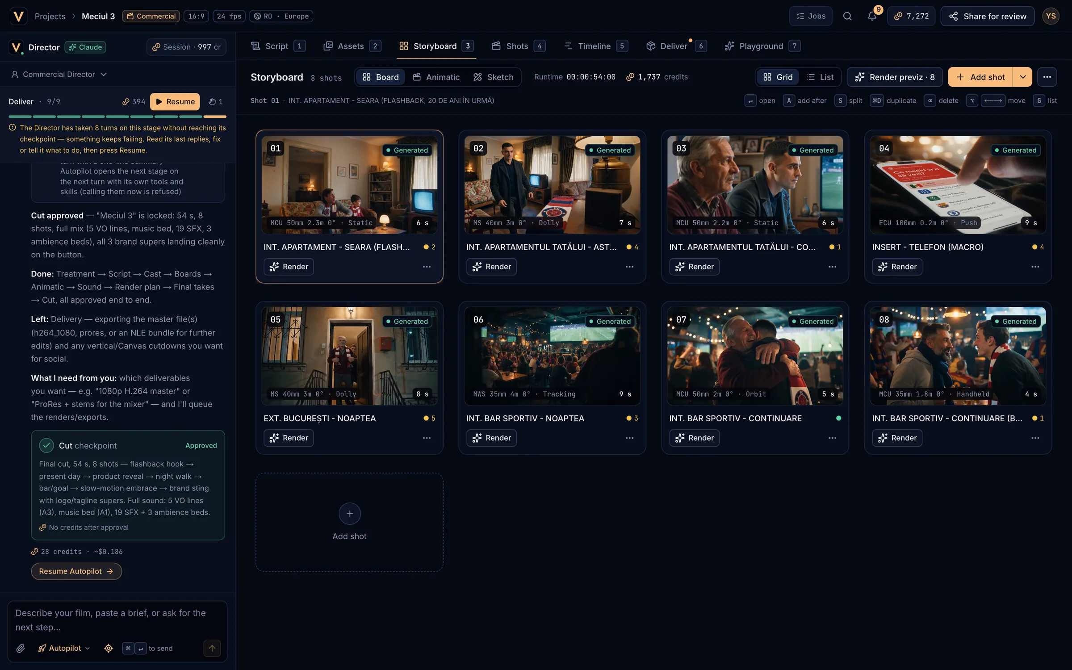Click Render on shot 03 card
Viewport: 1072px width, 670px height.
click(x=694, y=266)
